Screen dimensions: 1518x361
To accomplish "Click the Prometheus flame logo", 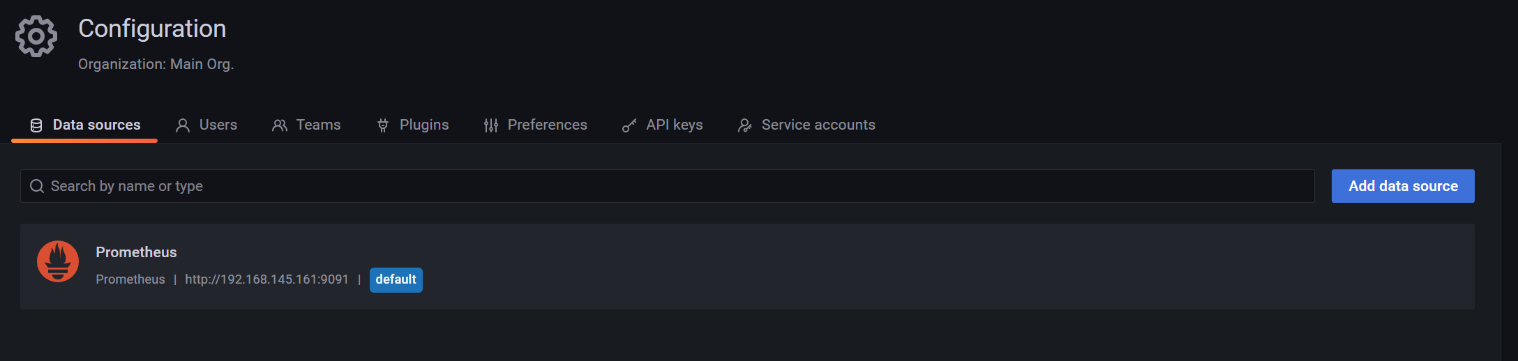I will (x=58, y=261).
